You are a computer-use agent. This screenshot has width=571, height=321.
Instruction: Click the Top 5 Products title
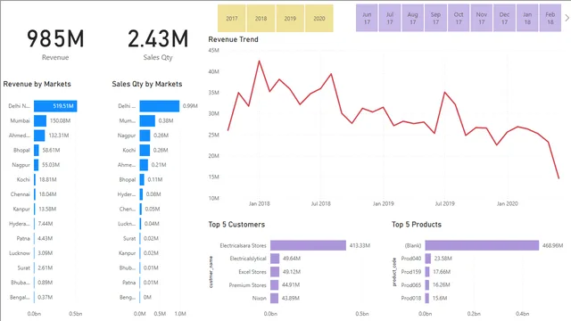(417, 225)
